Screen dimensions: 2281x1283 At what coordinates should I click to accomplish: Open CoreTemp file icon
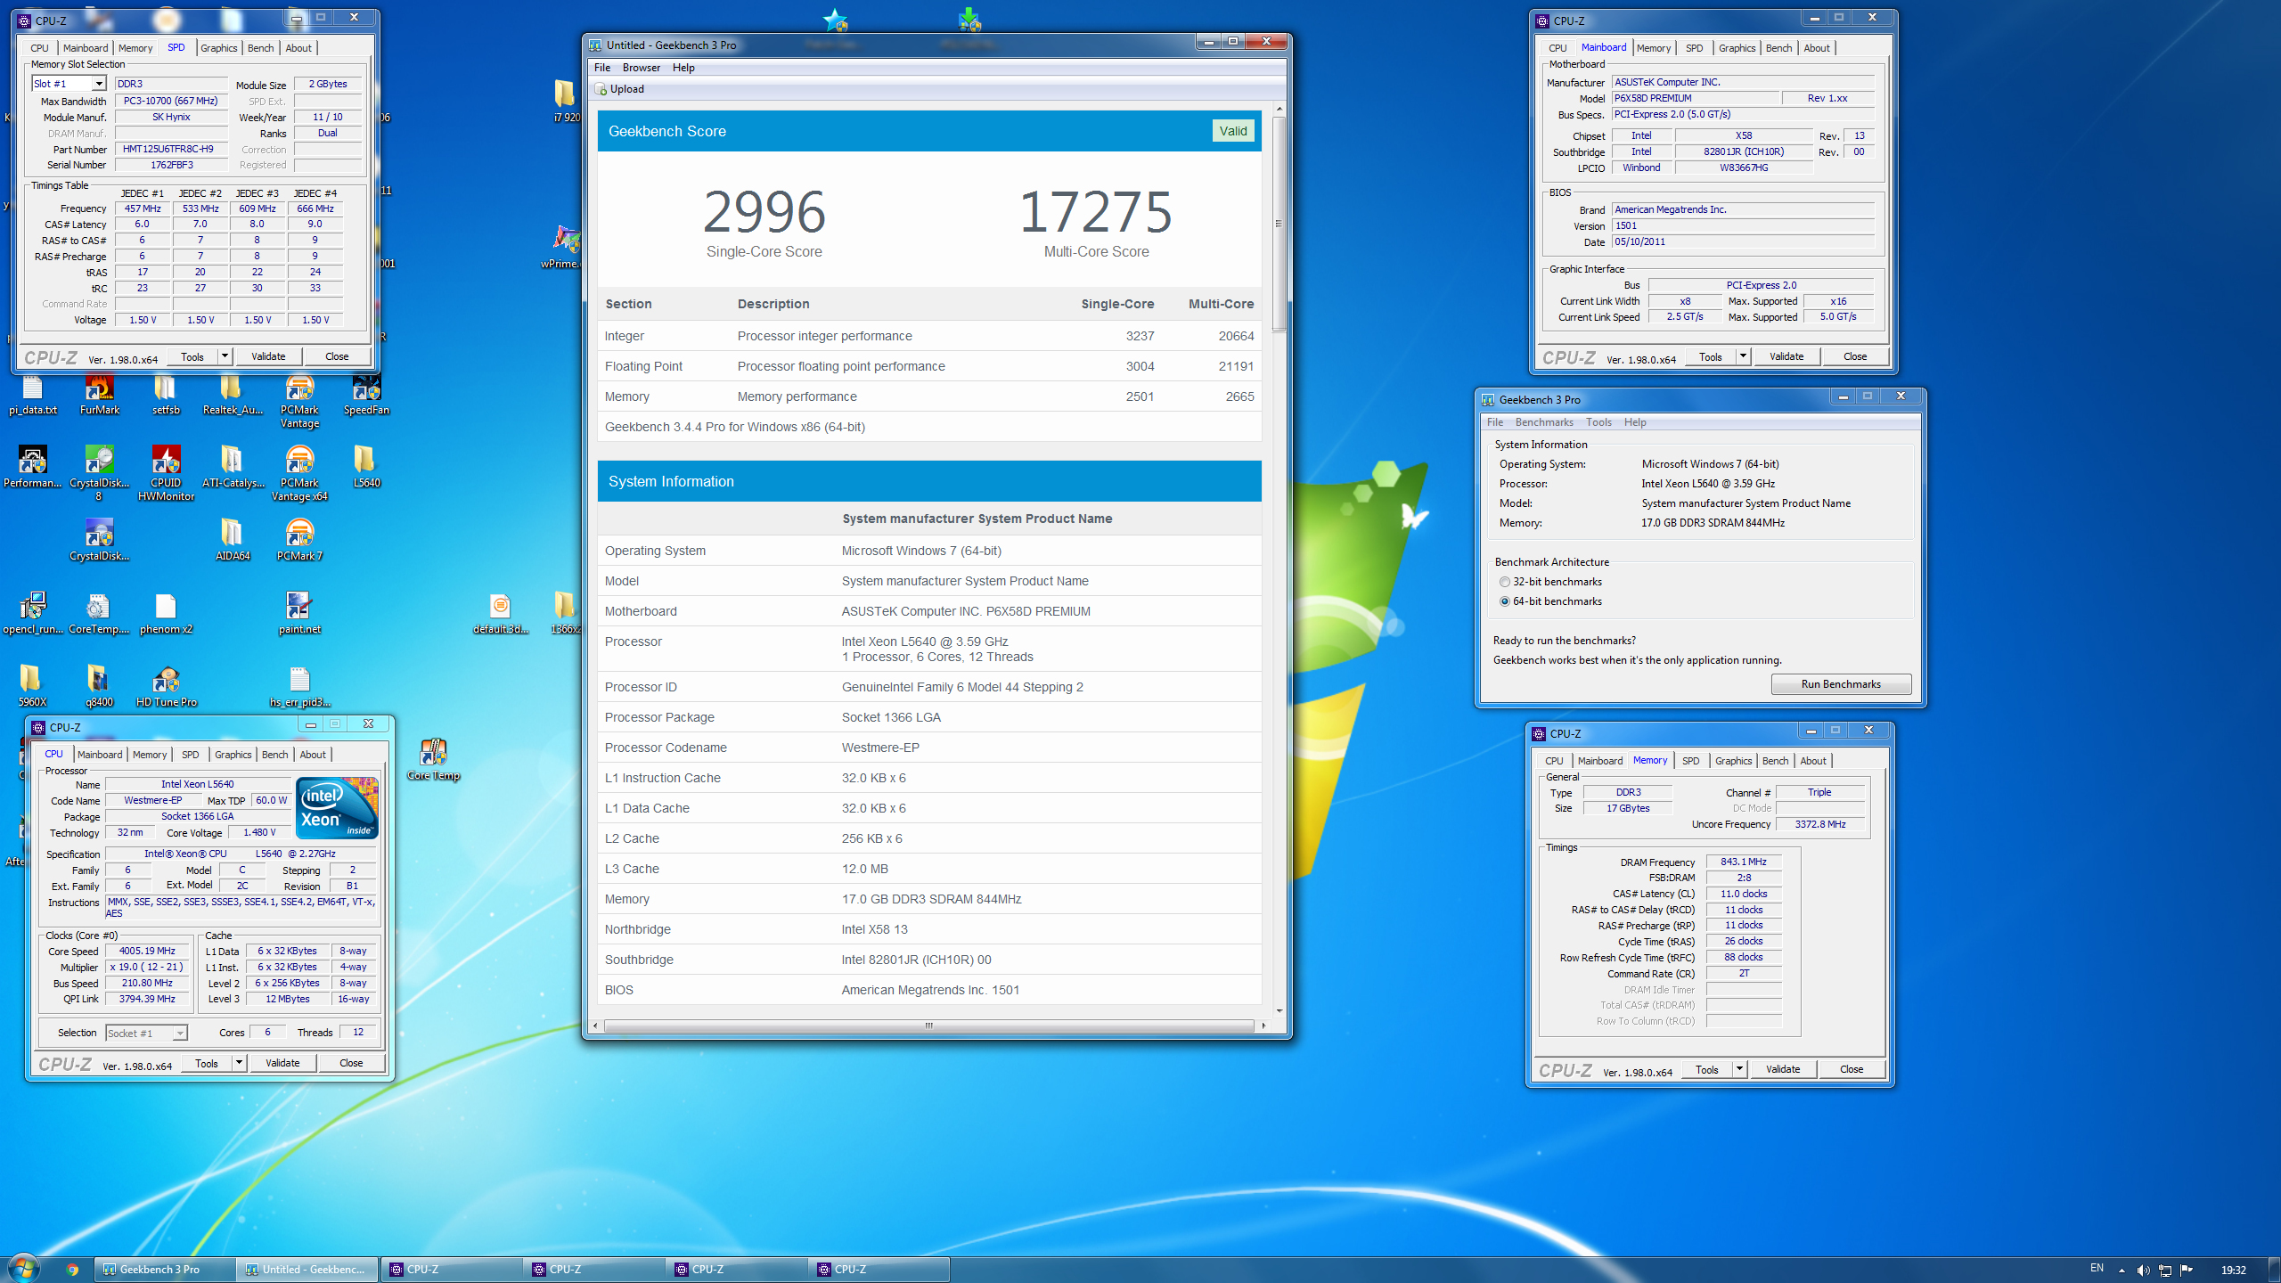tap(99, 614)
